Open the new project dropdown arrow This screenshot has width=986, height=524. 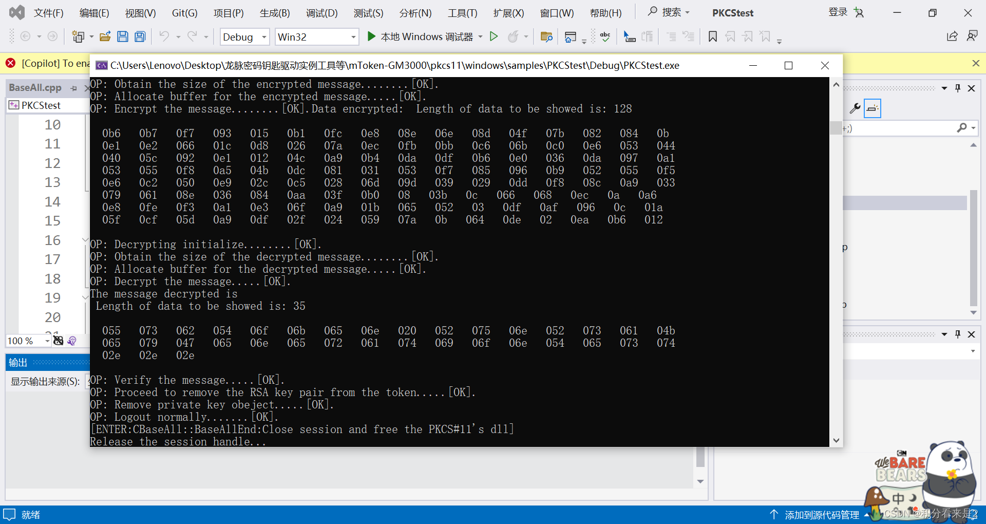[x=91, y=37]
